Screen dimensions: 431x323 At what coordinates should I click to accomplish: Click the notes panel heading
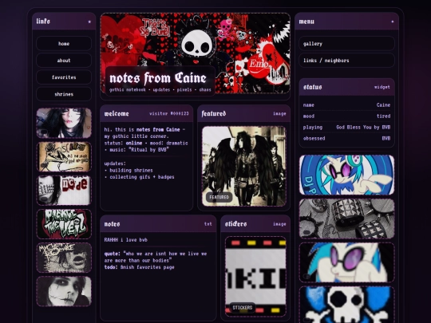click(x=112, y=224)
